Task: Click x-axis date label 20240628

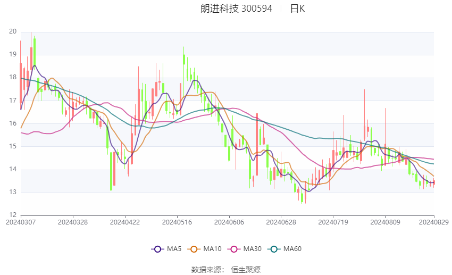Action: [x=281, y=222]
